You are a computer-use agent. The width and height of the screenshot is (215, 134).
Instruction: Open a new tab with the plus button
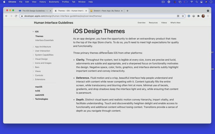point(127,11)
